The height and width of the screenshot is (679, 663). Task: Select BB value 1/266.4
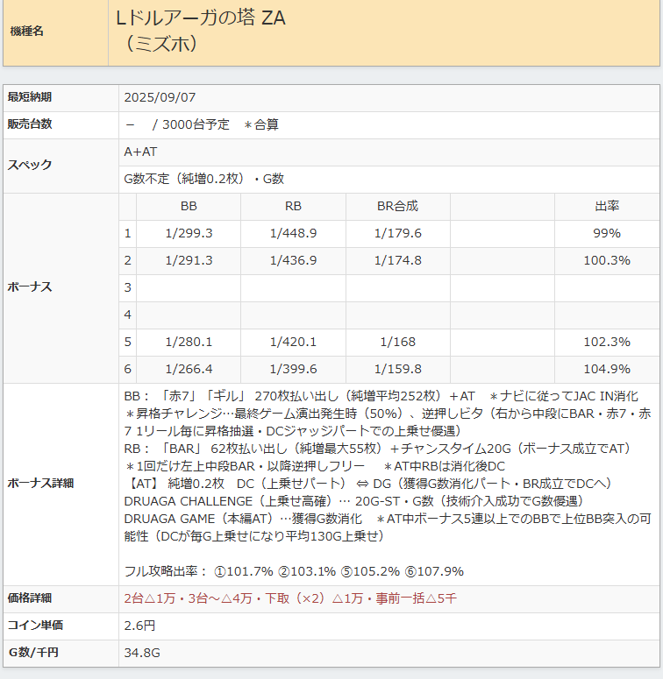[189, 370]
